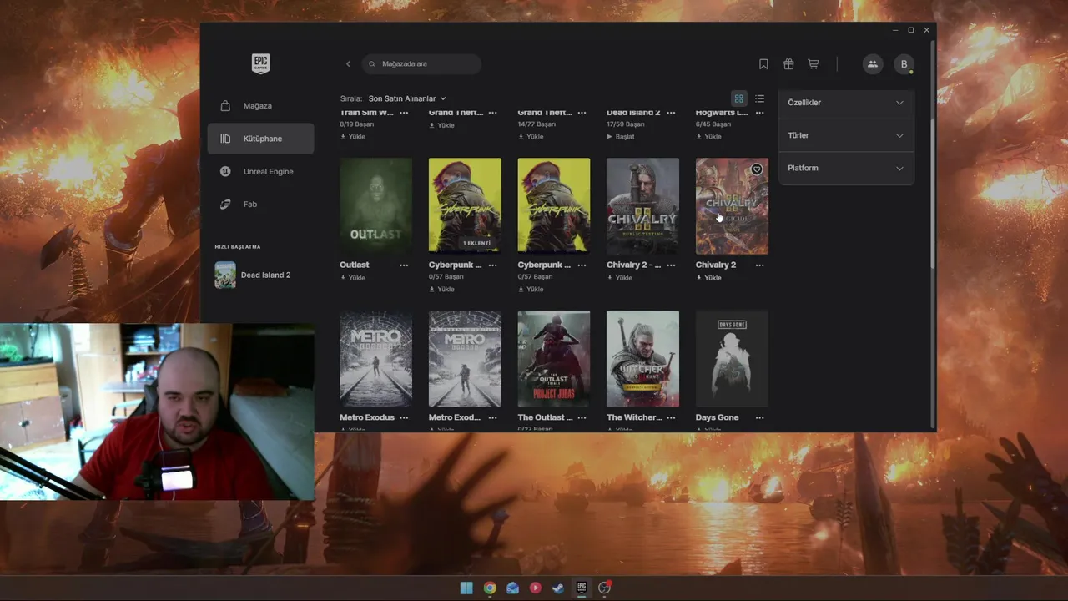The width and height of the screenshot is (1068, 601).
Task: Expand the Türler filter
Action: pyautogui.click(x=846, y=135)
